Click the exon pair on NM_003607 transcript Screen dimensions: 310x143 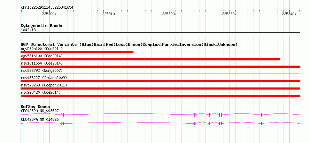pos(220,115)
